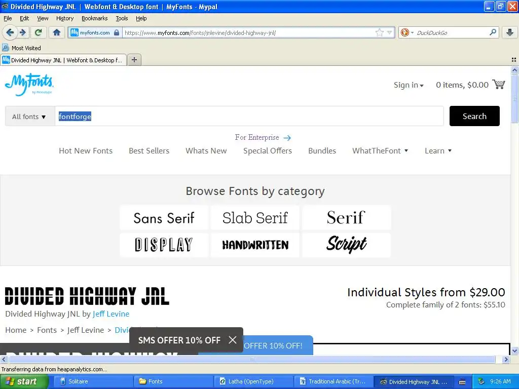519x389 pixels.
Task: Click the padlock site security icon
Action: [117, 32]
